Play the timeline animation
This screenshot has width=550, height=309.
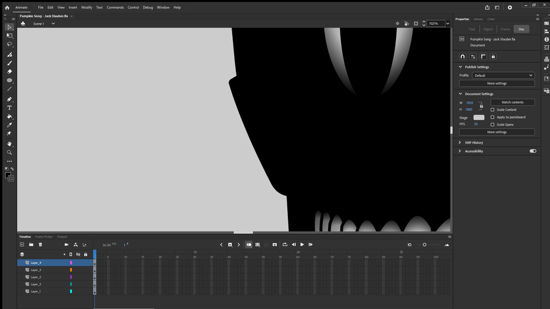click(302, 244)
